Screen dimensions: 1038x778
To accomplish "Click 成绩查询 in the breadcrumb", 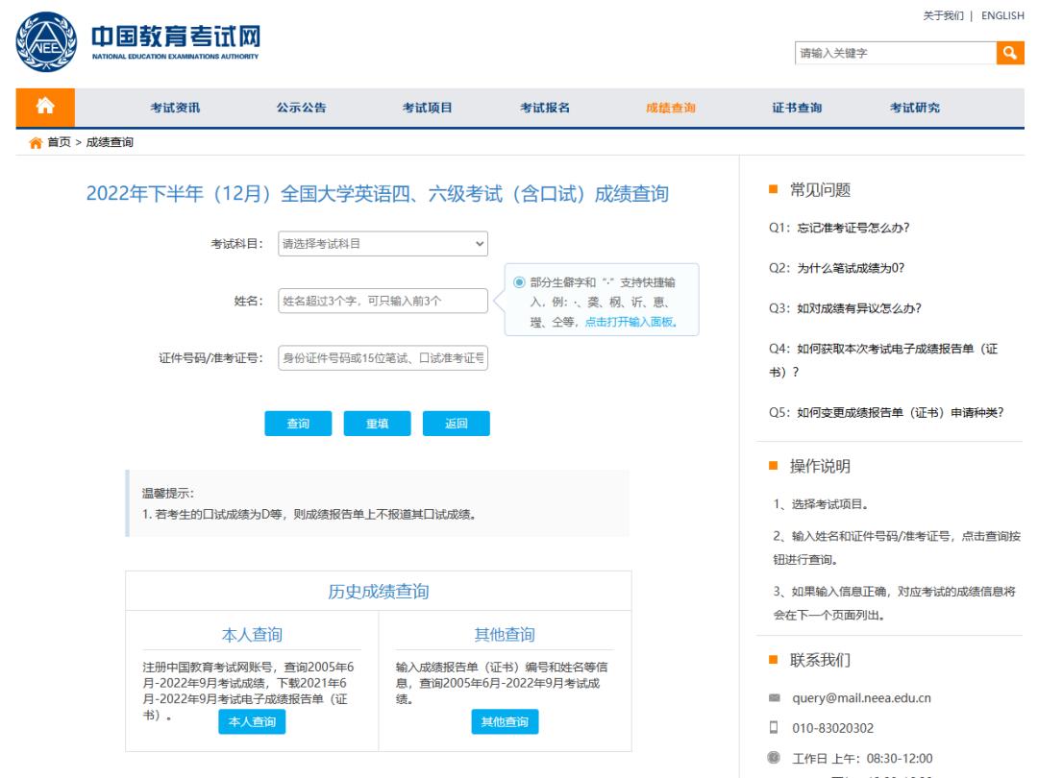I will 110,142.
